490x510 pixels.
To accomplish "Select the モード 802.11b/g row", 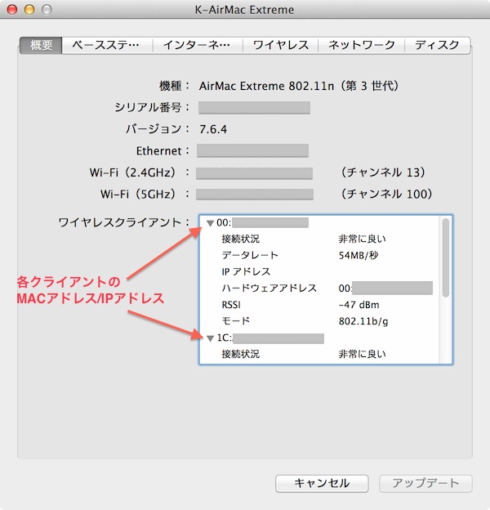I will (x=320, y=321).
